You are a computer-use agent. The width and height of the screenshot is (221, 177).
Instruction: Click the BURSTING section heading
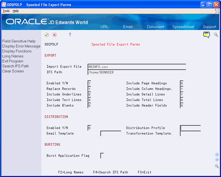(52, 145)
